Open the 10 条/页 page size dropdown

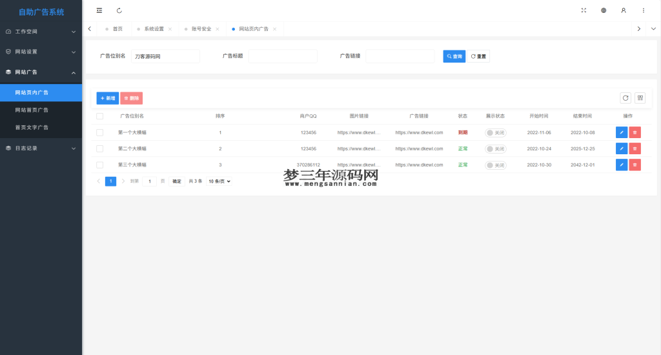coord(219,181)
